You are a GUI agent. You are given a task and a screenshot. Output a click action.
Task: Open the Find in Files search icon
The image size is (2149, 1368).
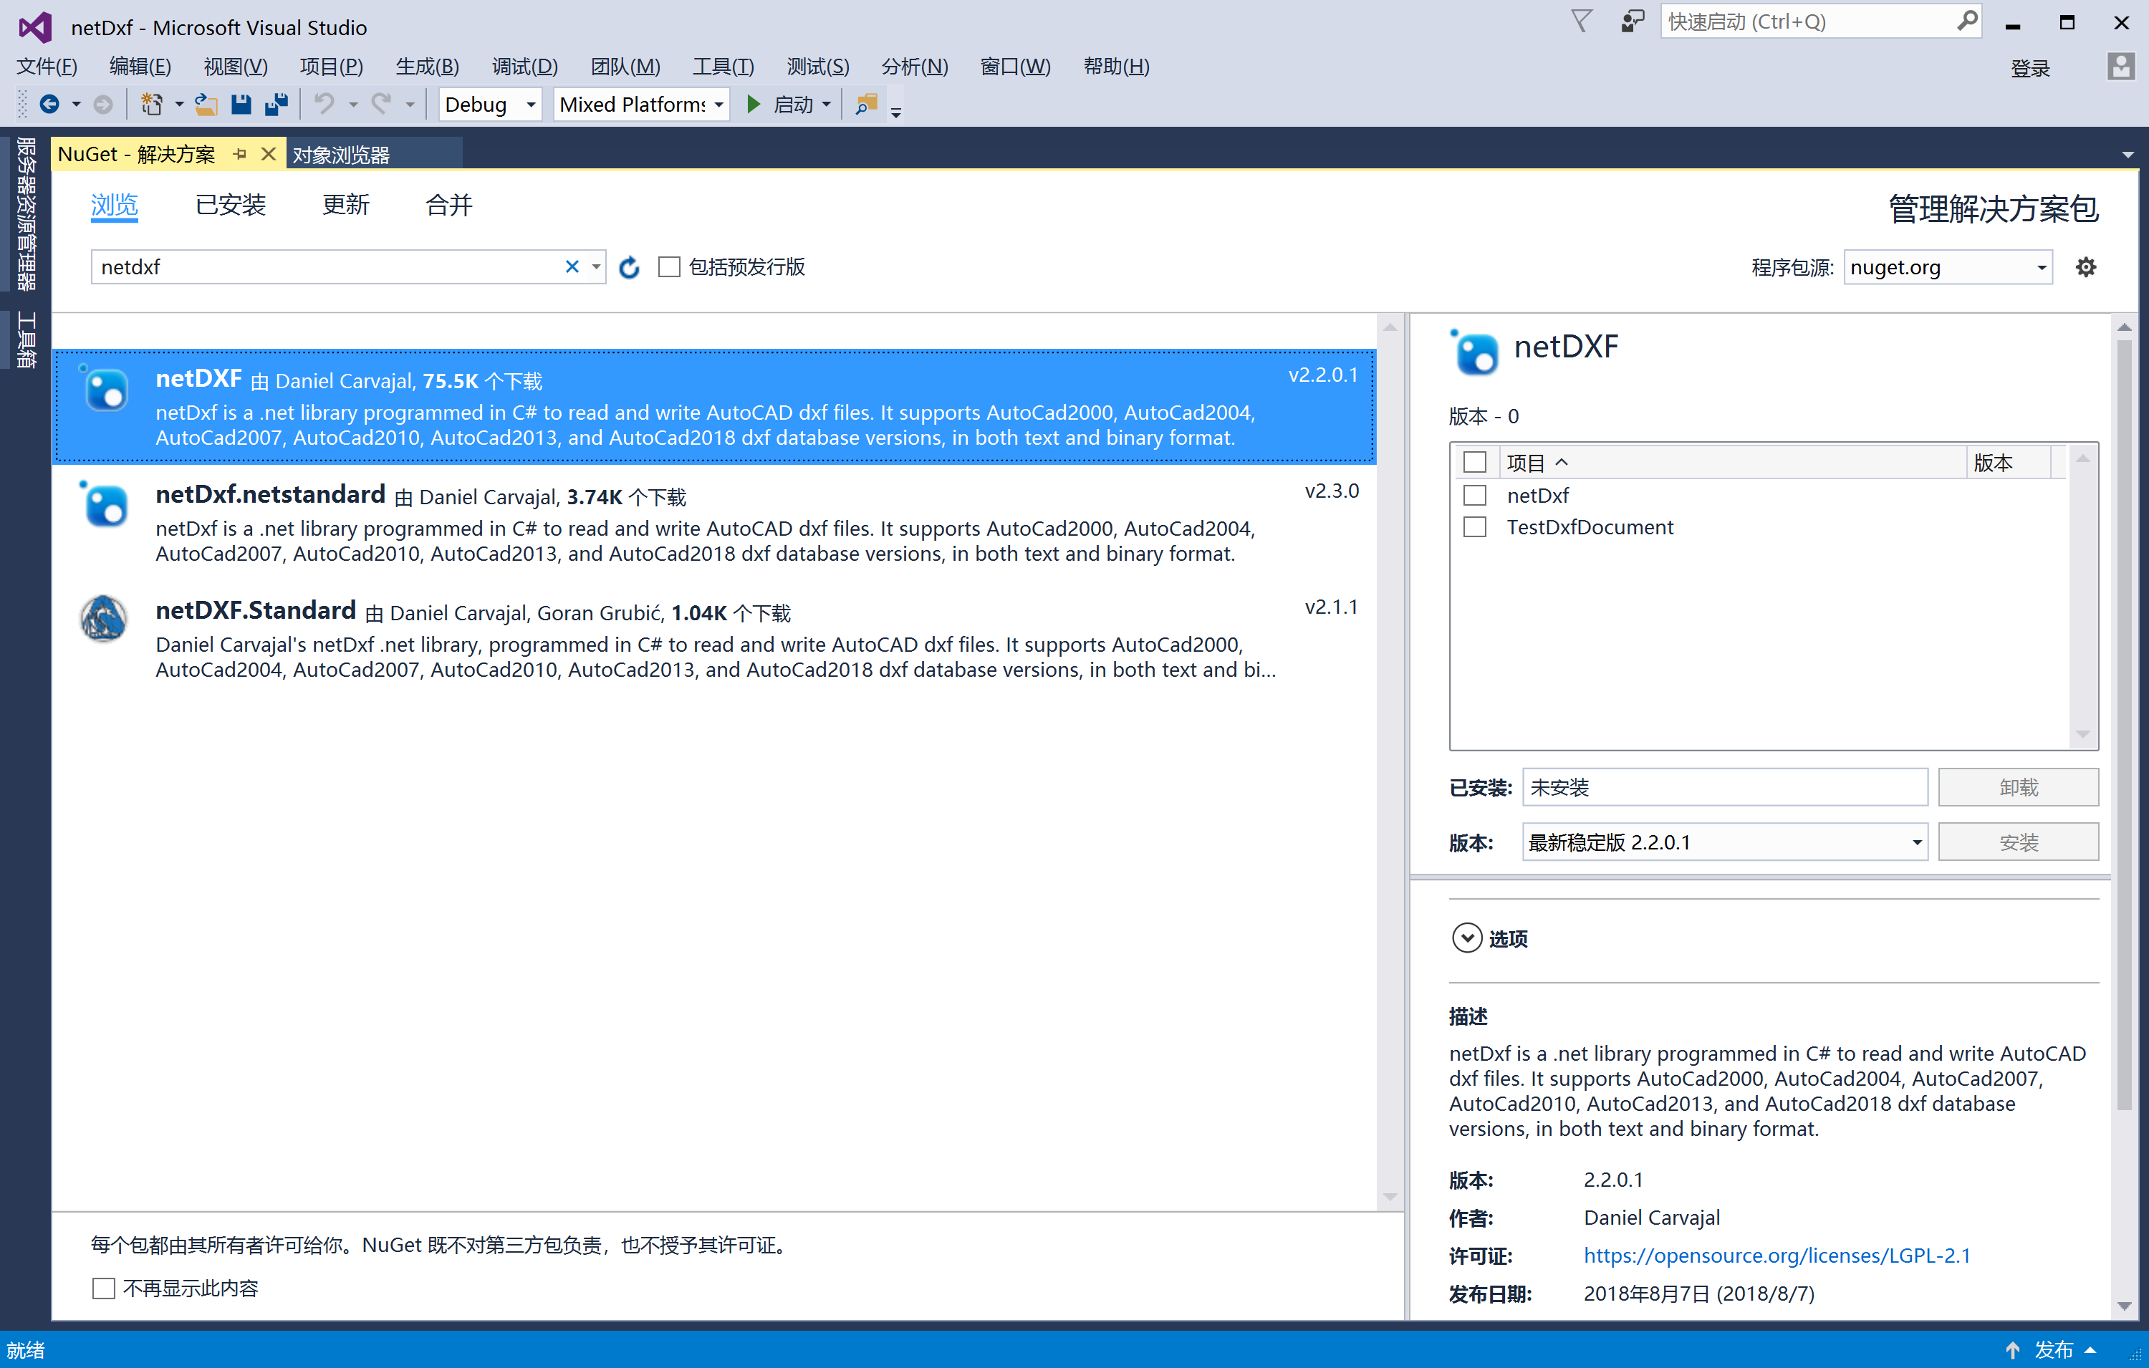pyautogui.click(x=864, y=105)
